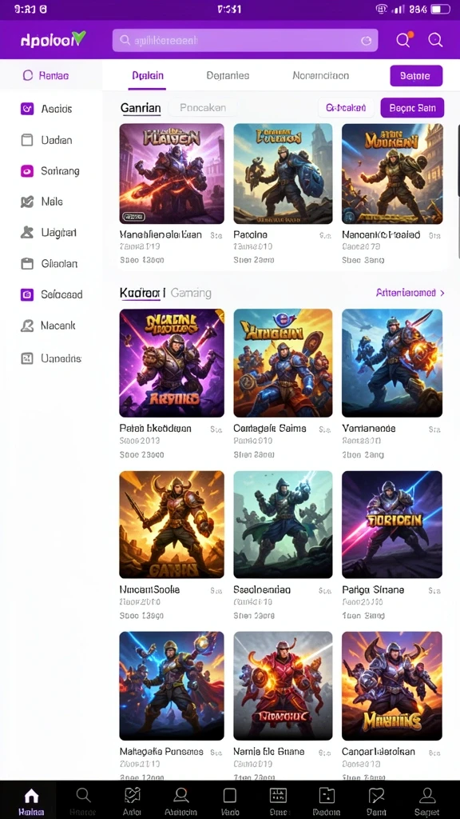The height and width of the screenshot is (819, 460).
Task: Select the Poncakan sub-tab
Action: (203, 108)
